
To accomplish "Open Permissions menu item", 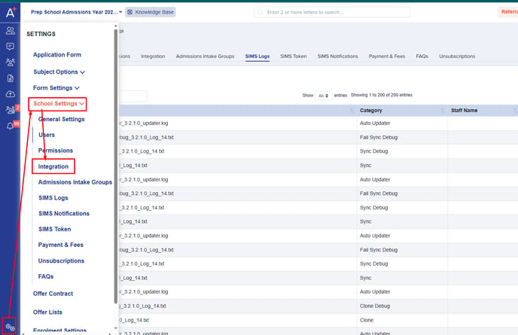I will (x=56, y=151).
